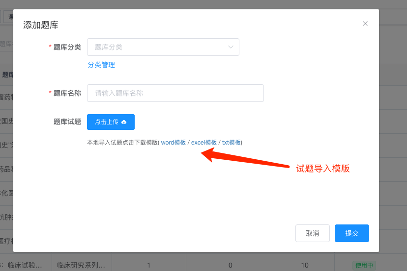Image resolution: width=407 pixels, height=271 pixels.
Task: Close the 添加题库 dialog with X
Action: [365, 24]
